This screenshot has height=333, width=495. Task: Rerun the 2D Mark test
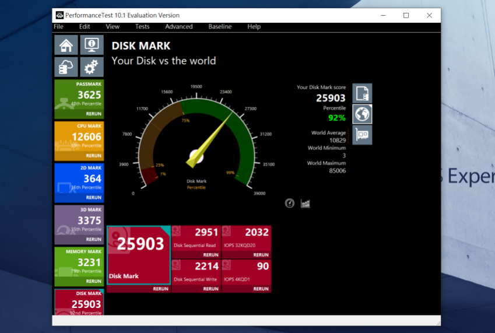tap(94, 197)
